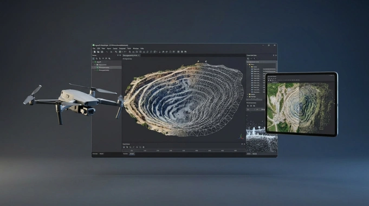Click first icon in left Workspace panel toolbar
The width and height of the screenshot is (369, 206).
click(x=93, y=59)
